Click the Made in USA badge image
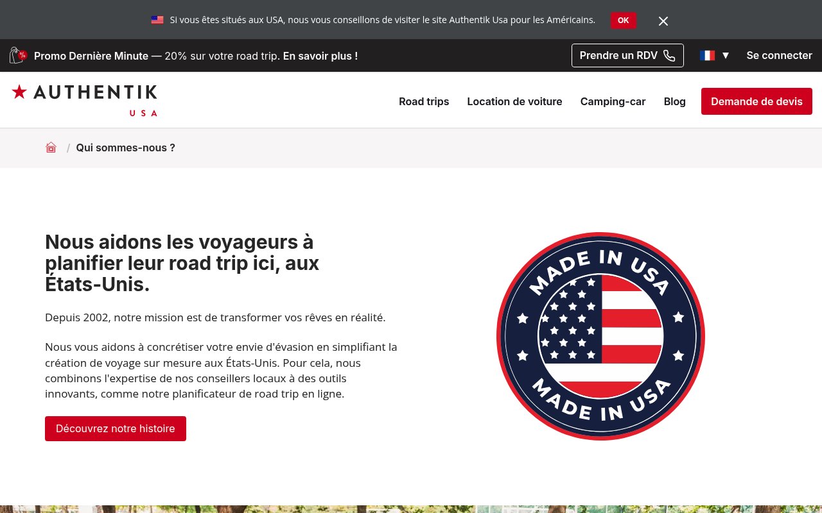 (x=600, y=336)
